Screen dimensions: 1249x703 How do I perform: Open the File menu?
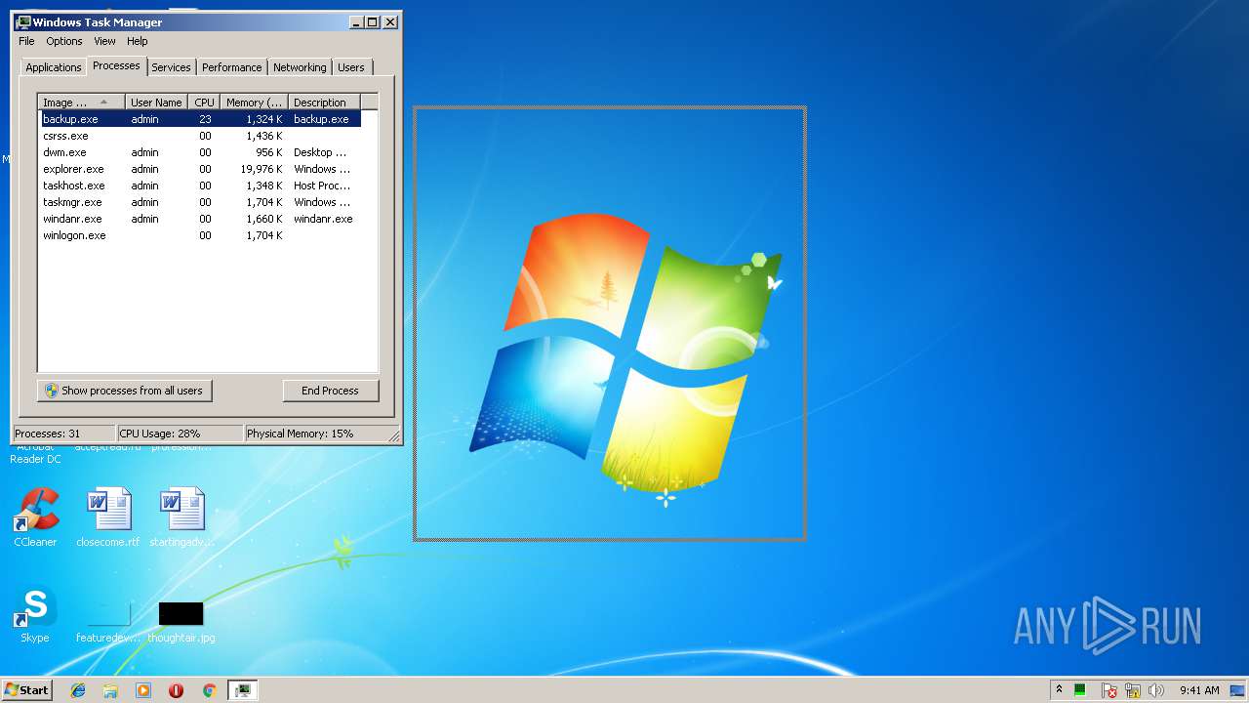click(x=26, y=41)
